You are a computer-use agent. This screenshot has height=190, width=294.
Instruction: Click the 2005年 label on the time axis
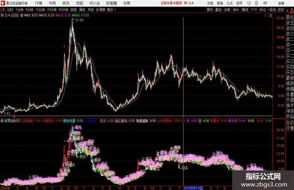click(5, 188)
